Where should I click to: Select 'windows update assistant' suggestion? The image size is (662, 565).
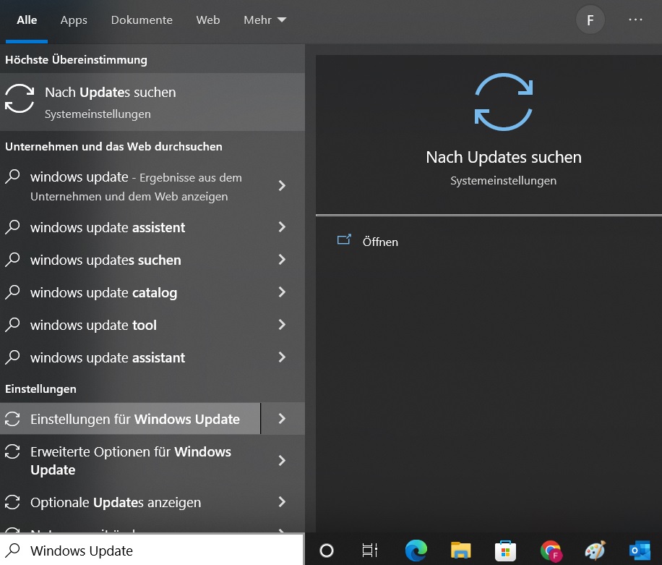[130, 357]
